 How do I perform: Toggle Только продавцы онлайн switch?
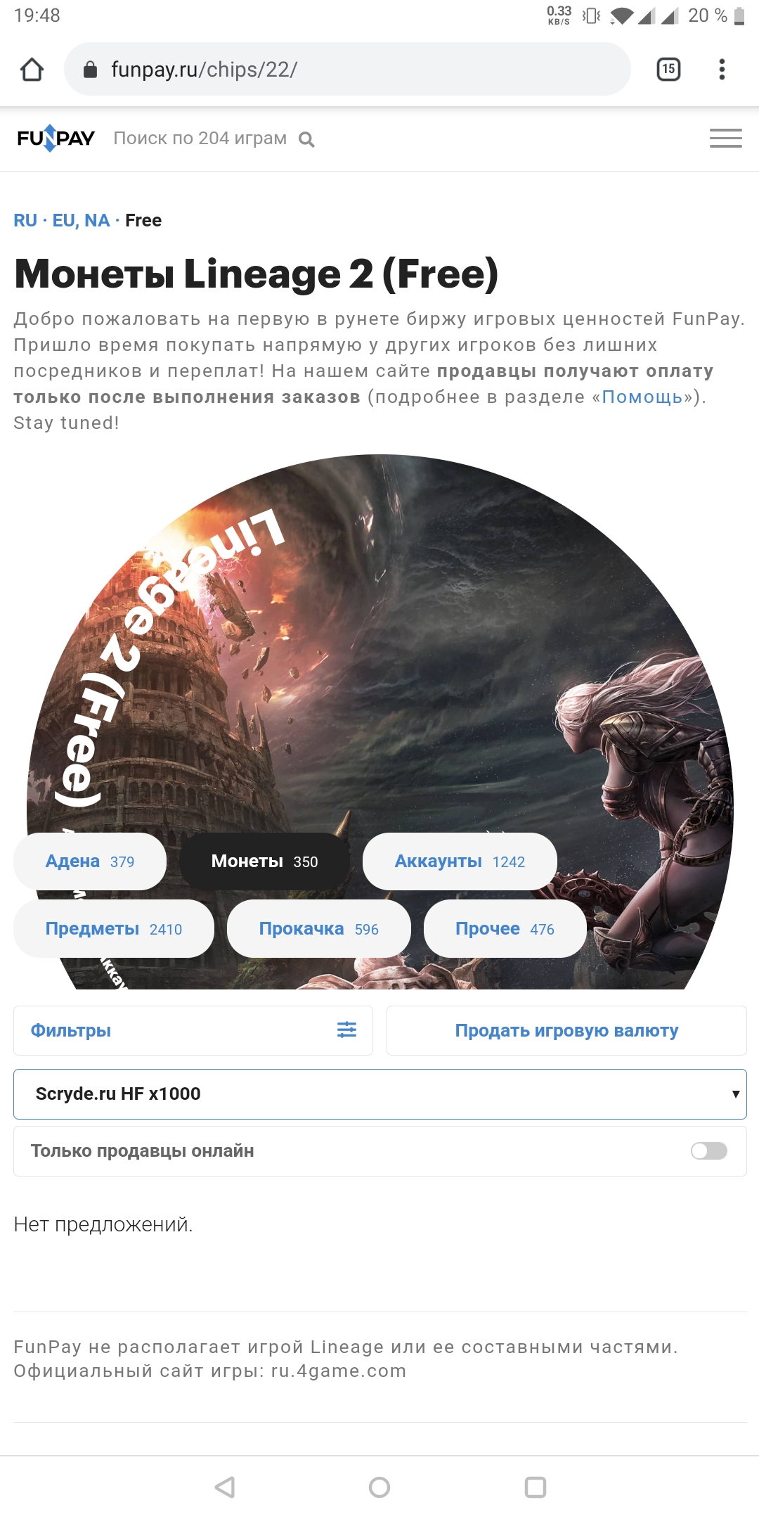tap(708, 1151)
